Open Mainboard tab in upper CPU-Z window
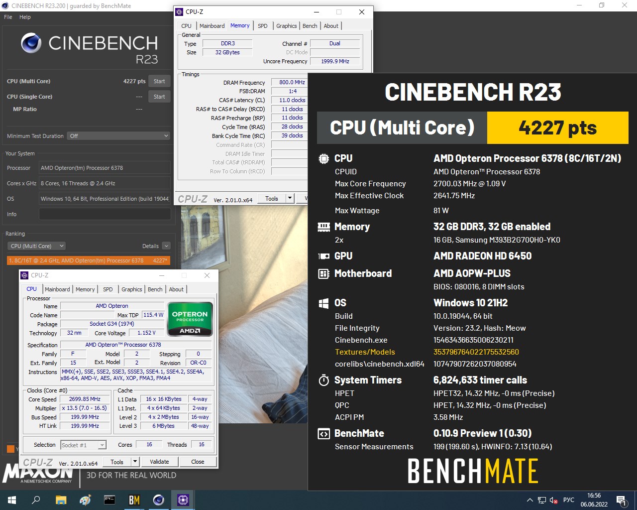Image resolution: width=637 pixels, height=510 pixels. pyautogui.click(x=212, y=26)
